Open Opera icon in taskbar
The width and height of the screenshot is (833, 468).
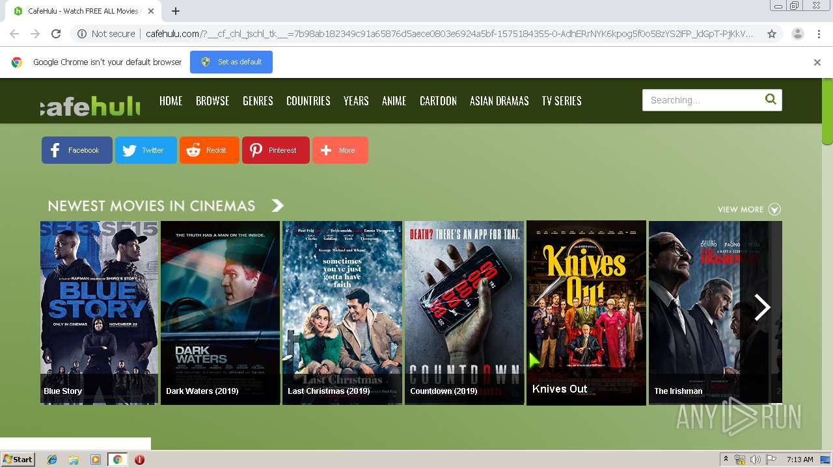(x=139, y=460)
